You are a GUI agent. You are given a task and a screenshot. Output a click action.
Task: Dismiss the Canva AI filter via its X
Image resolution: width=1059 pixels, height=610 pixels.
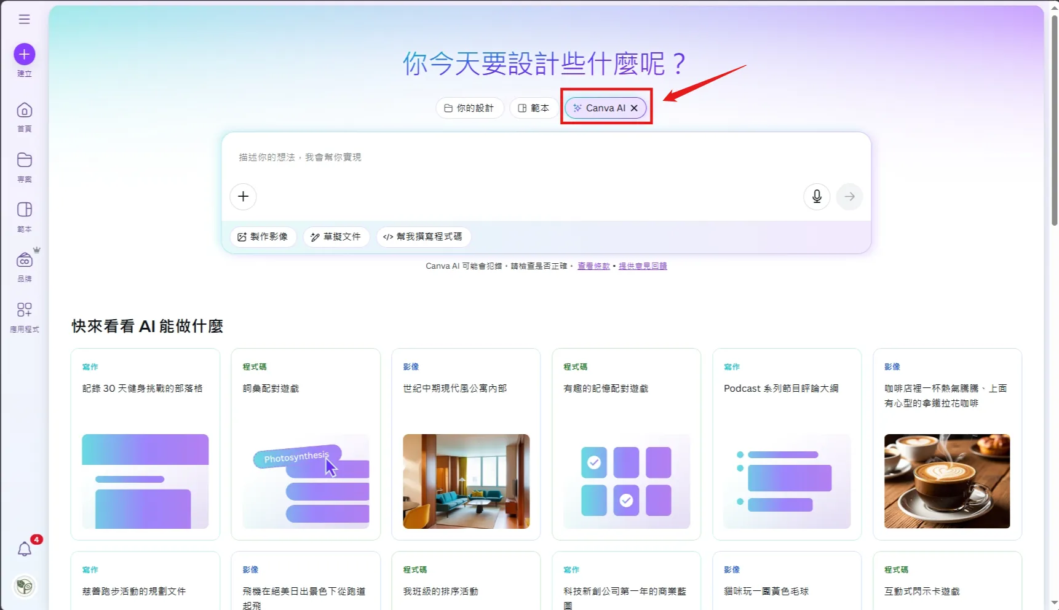point(634,108)
